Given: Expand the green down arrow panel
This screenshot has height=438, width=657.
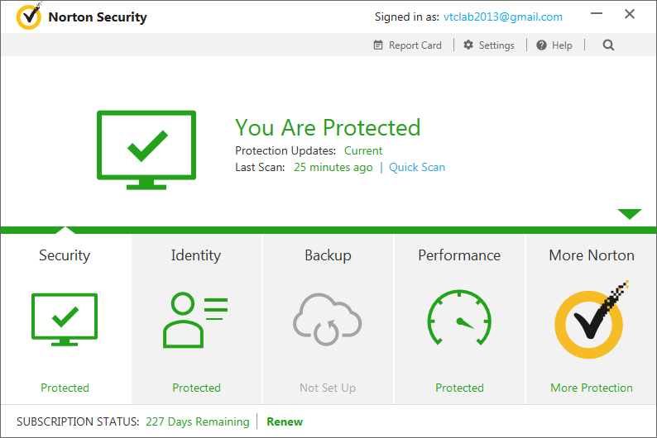Looking at the screenshot, I should (x=629, y=215).
